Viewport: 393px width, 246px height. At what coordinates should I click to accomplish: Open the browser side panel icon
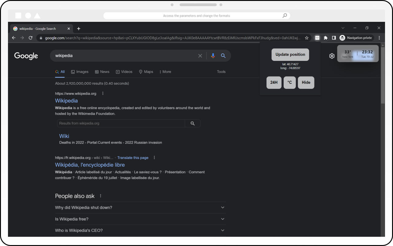[334, 38]
